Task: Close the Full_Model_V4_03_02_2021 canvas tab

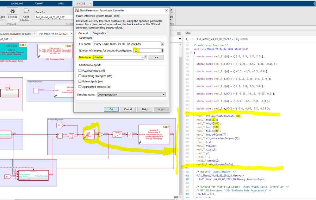Action: tap(71, 34)
